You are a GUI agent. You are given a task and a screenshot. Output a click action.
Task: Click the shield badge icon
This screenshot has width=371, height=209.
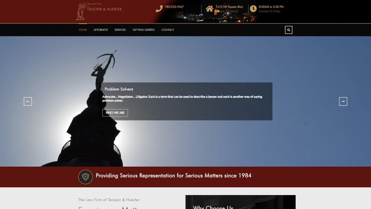coord(86,177)
